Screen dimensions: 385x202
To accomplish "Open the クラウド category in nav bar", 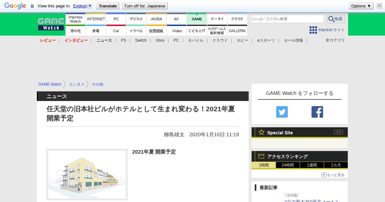I will pos(220,40).
